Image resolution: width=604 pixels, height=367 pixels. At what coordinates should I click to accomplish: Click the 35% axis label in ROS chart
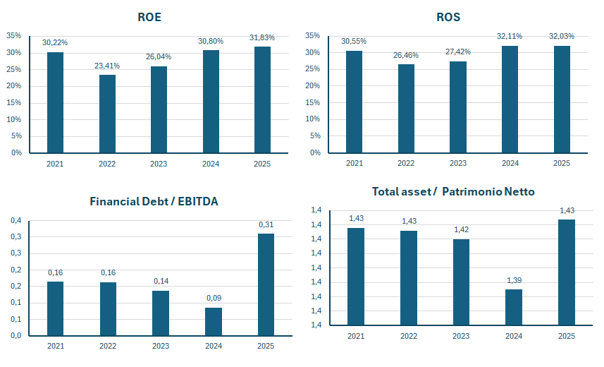(x=314, y=35)
